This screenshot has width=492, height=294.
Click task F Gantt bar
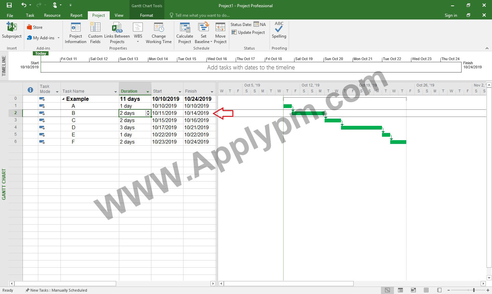point(398,142)
